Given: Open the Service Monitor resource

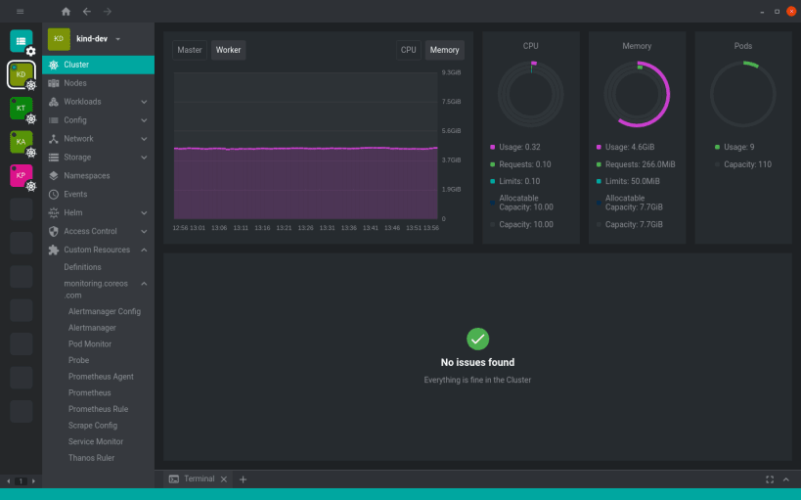Looking at the screenshot, I should pyautogui.click(x=96, y=441).
